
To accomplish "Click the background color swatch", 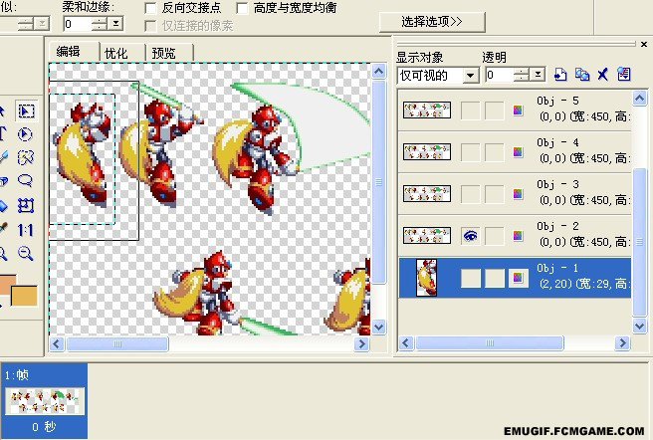I will (24, 296).
